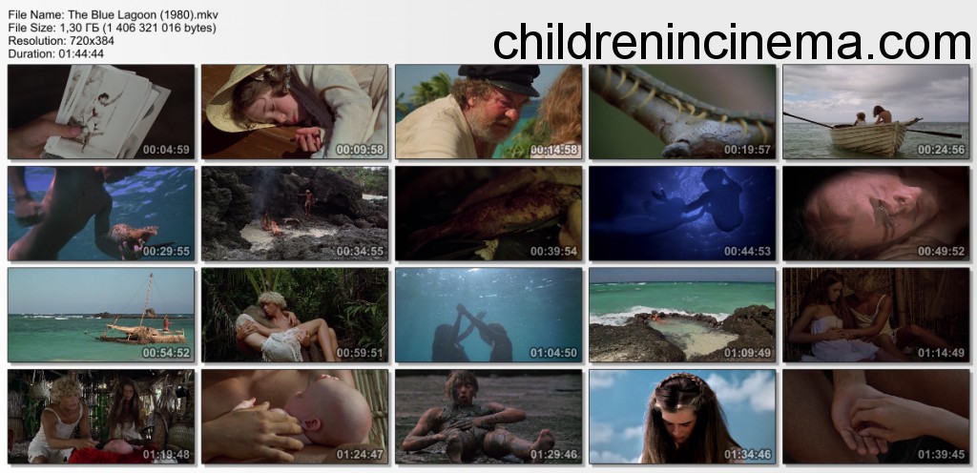This screenshot has width=977, height=473.
Task: Click the File Size info text
Action: [x=113, y=28]
